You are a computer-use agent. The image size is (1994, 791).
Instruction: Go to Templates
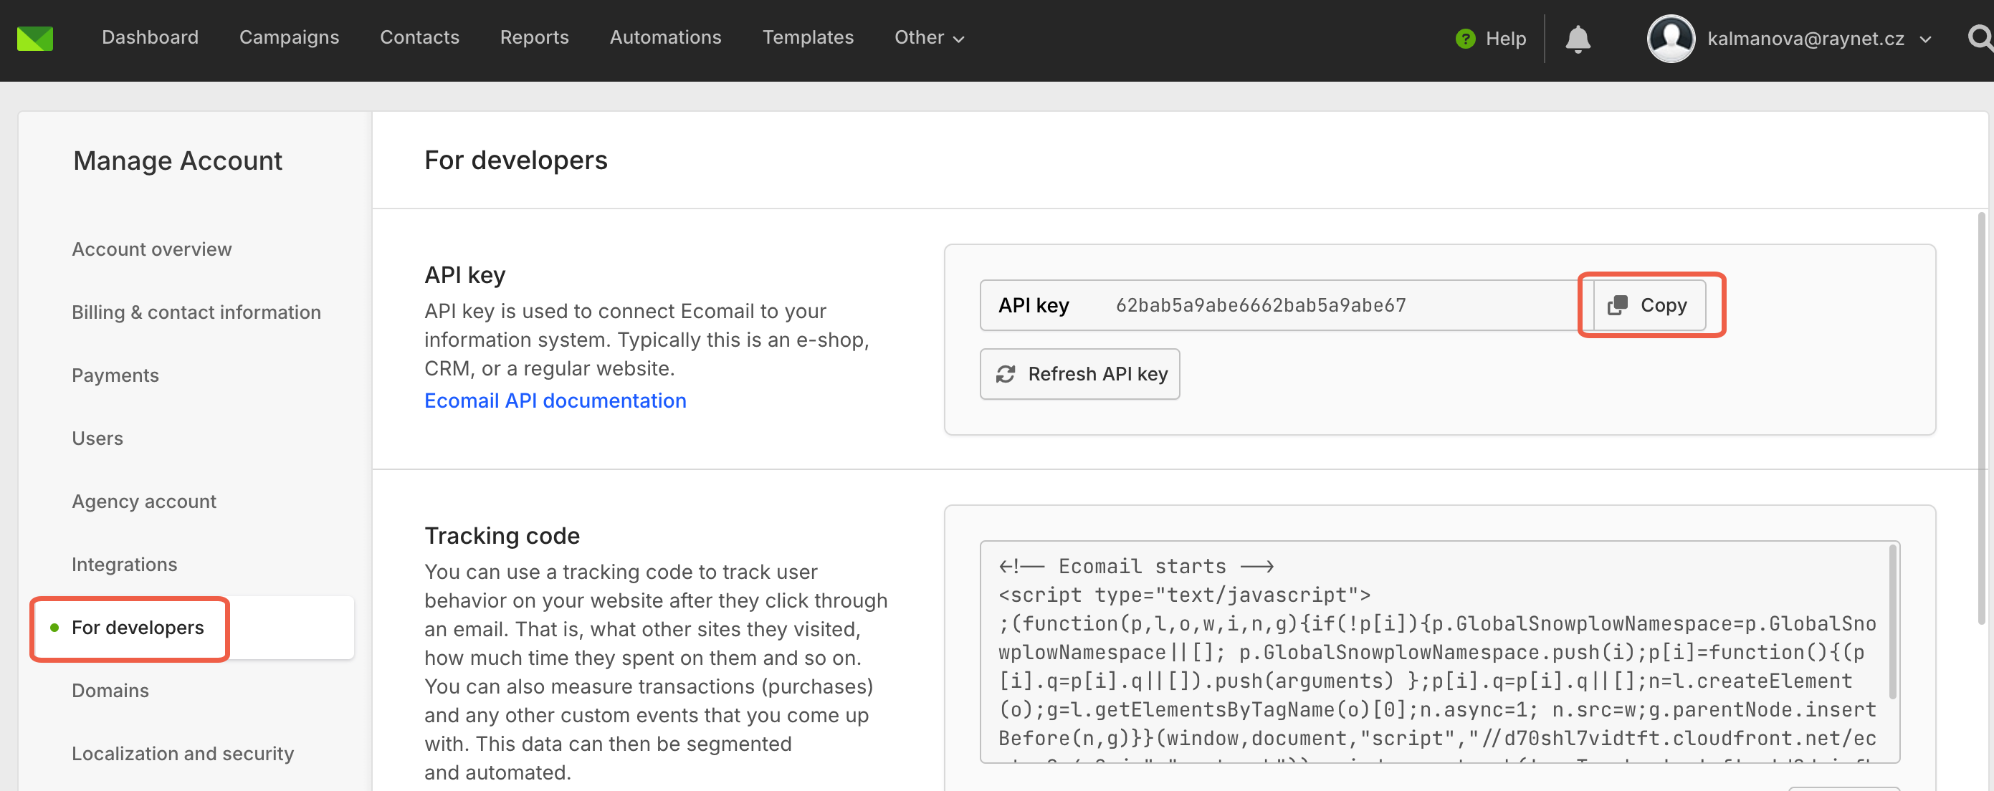[807, 37]
